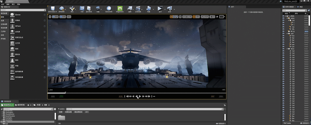This screenshot has width=311, height=125.
Task: Collapse the cam group in World Outliner
Action: (287, 33)
